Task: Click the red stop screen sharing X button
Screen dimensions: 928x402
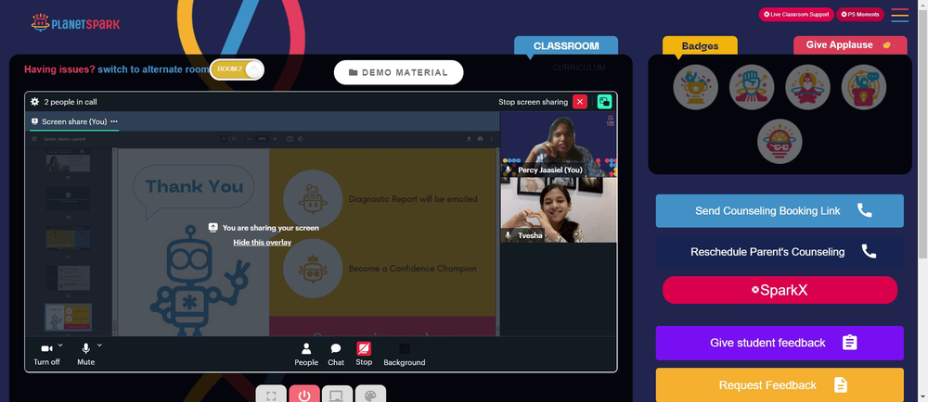Action: [580, 102]
